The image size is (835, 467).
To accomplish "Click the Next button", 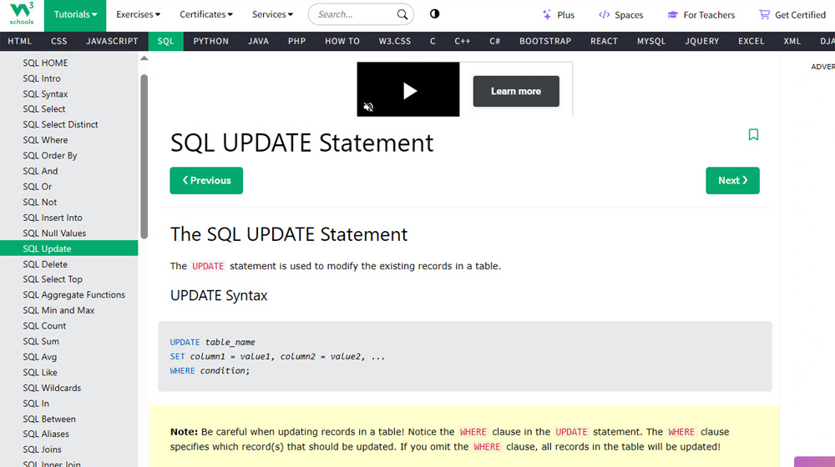I will 732,180.
